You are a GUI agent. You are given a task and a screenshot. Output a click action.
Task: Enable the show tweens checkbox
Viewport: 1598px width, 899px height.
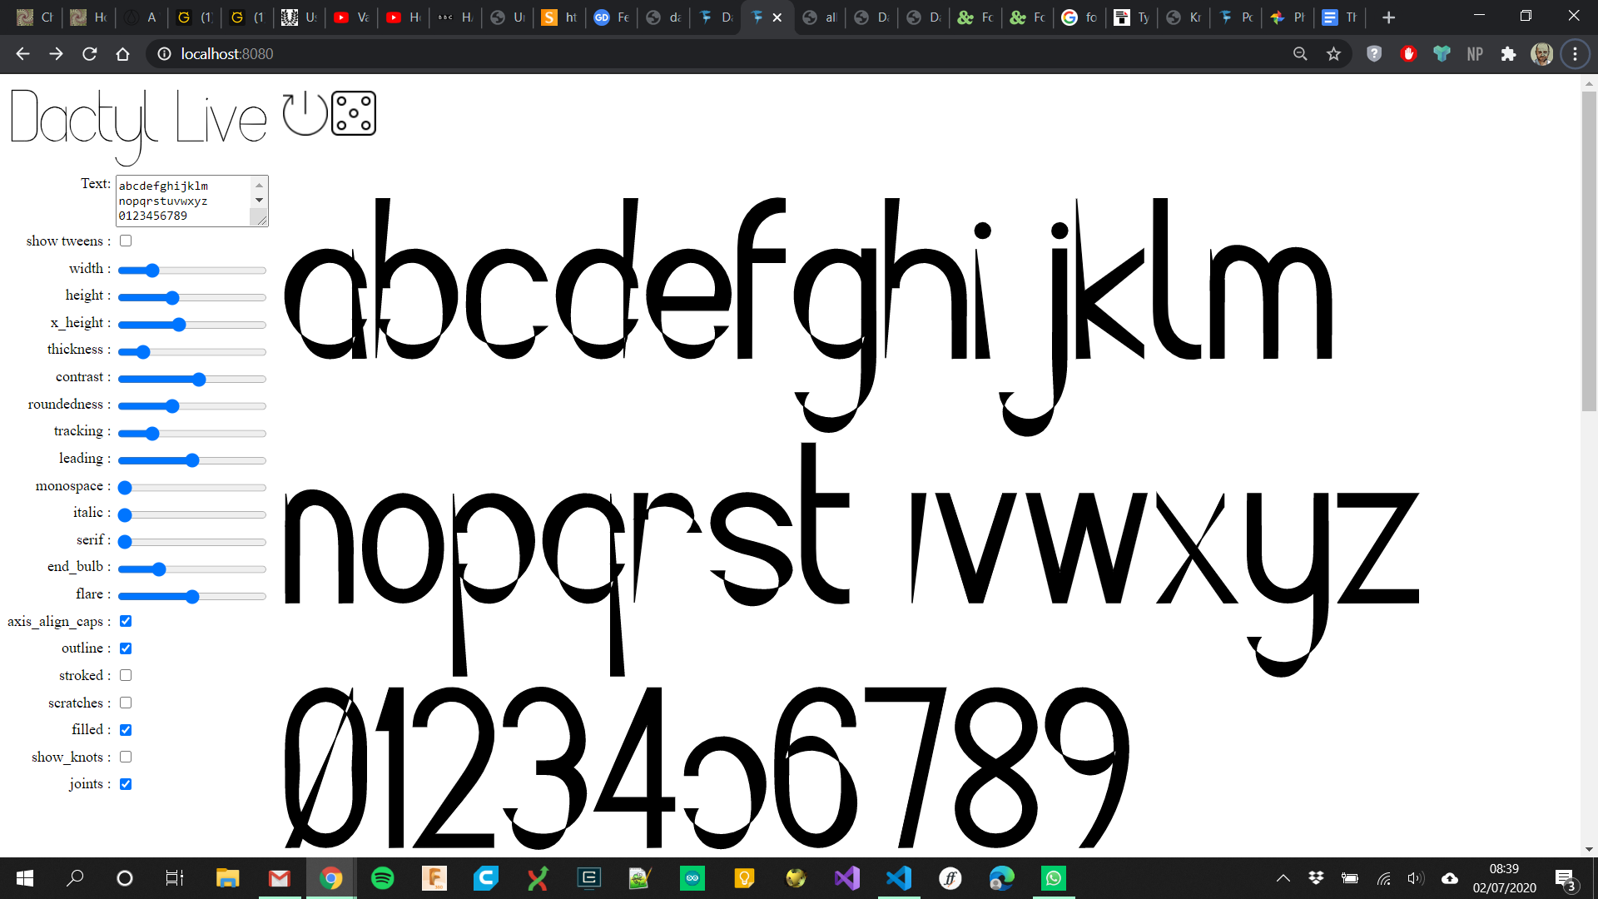126,241
